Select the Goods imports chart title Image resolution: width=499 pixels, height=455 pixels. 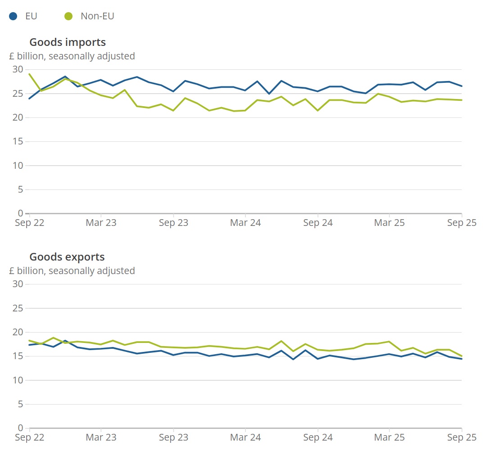coord(68,42)
